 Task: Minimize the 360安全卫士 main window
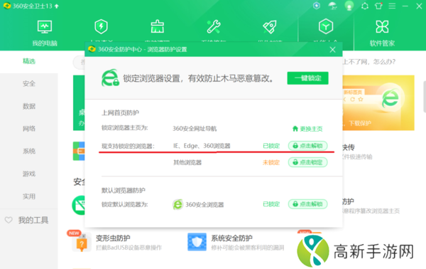[x=405, y=6]
